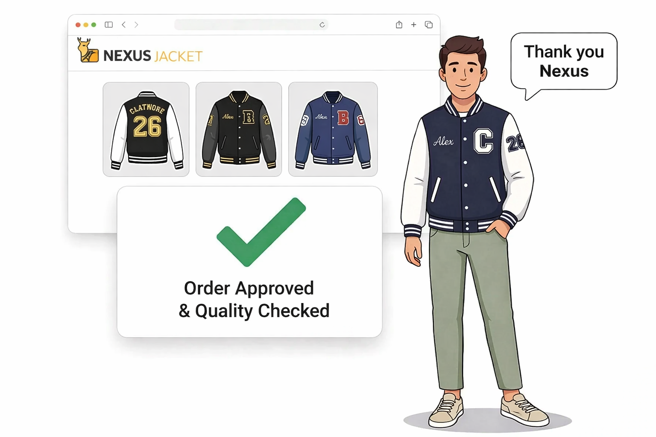Click the Order Approved & Quality Checked text

point(254,300)
